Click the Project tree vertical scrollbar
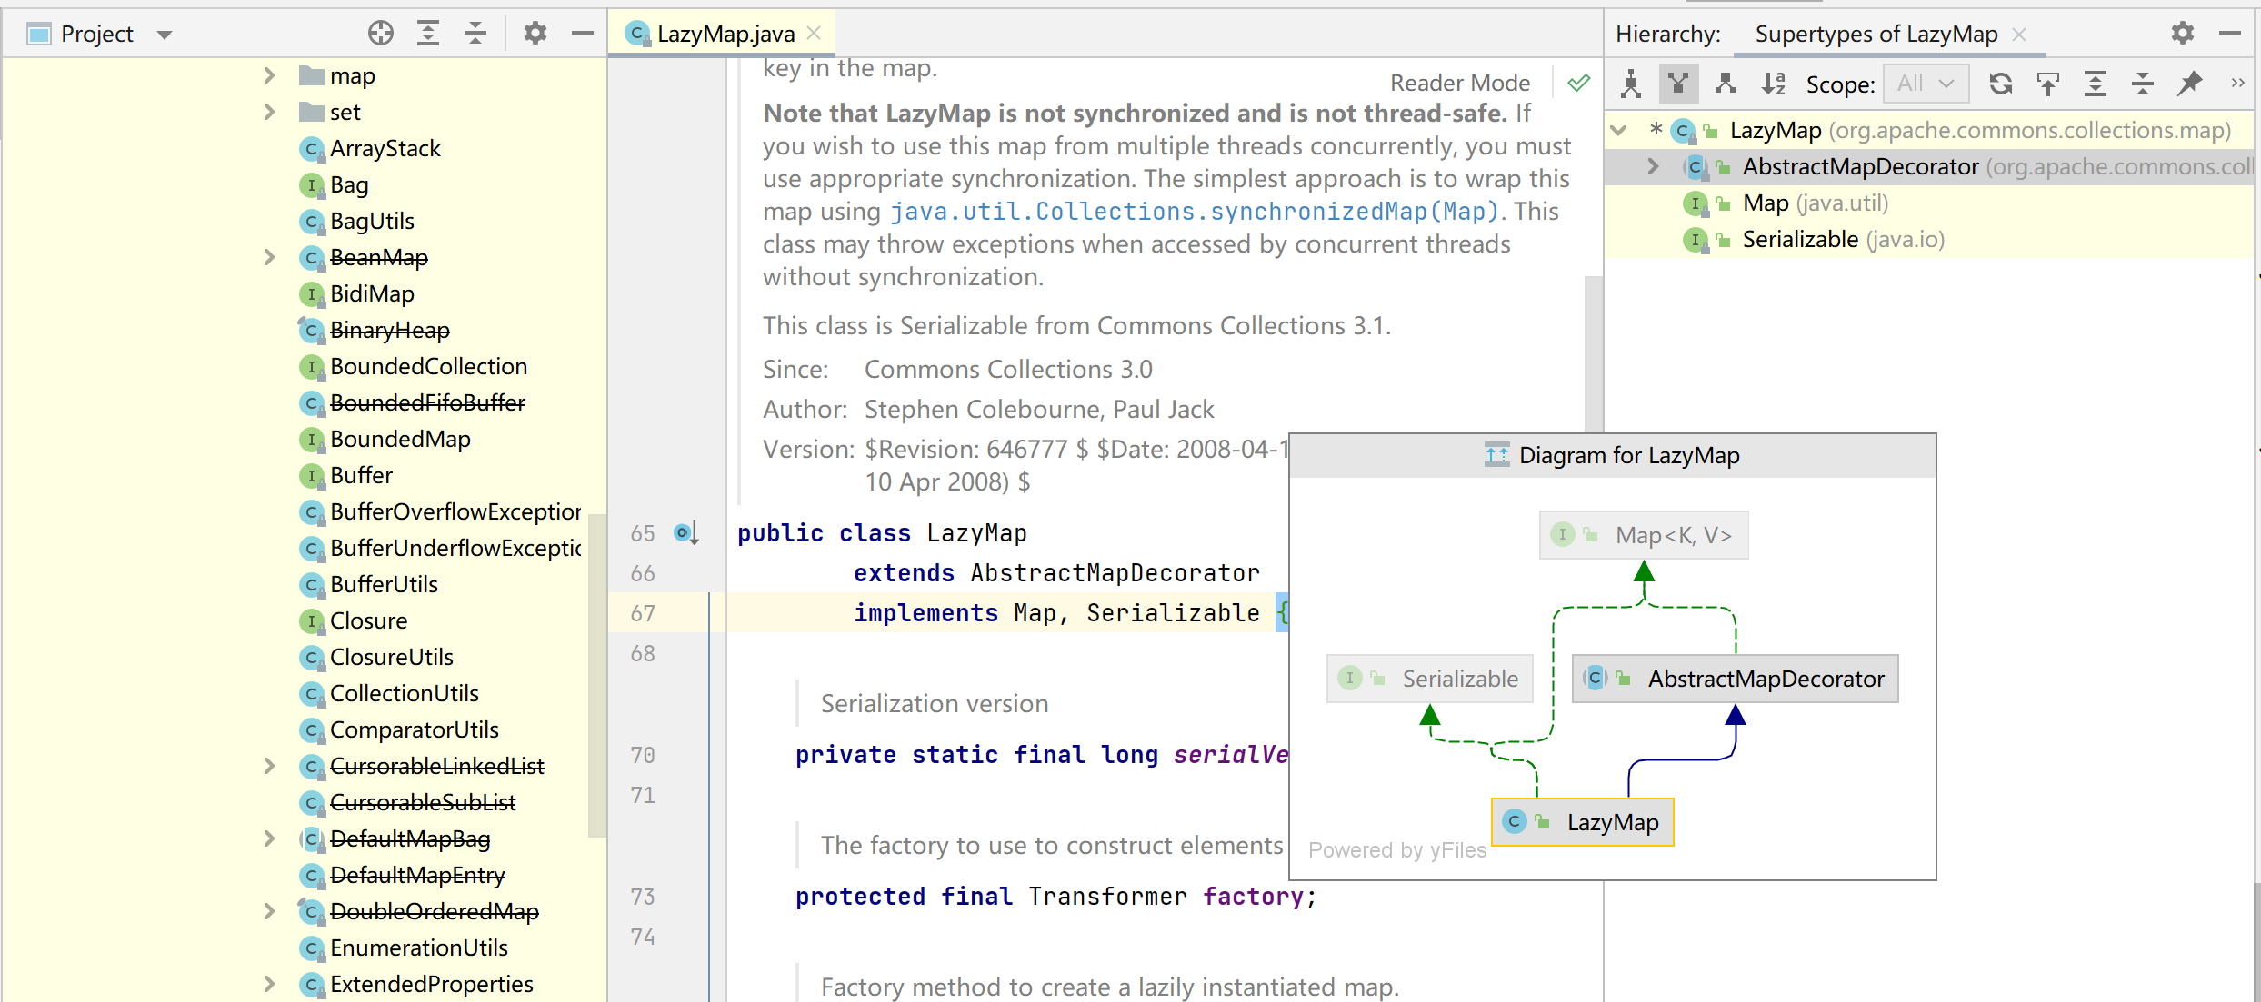Viewport: 2261px width, 1002px height. 596,675
